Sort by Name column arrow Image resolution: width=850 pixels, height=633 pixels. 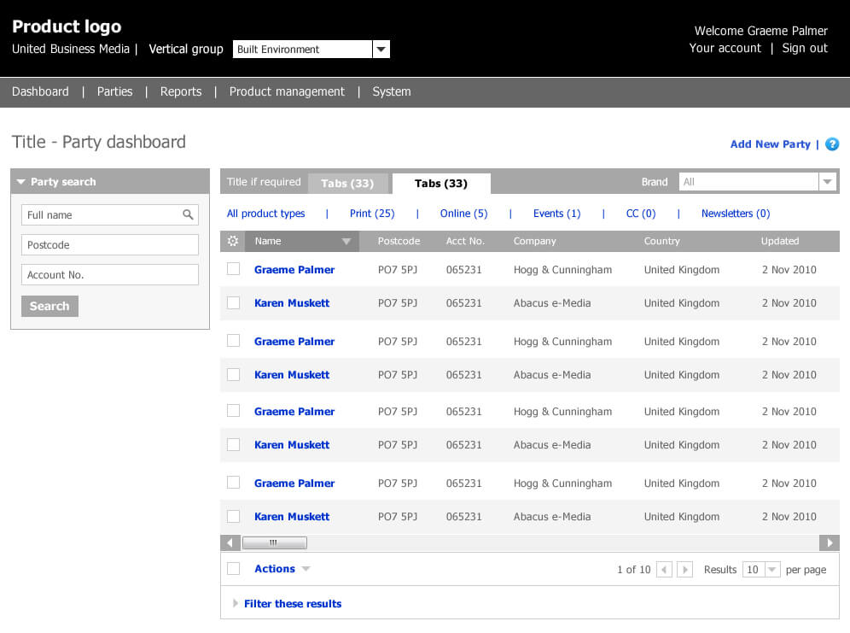click(x=346, y=242)
